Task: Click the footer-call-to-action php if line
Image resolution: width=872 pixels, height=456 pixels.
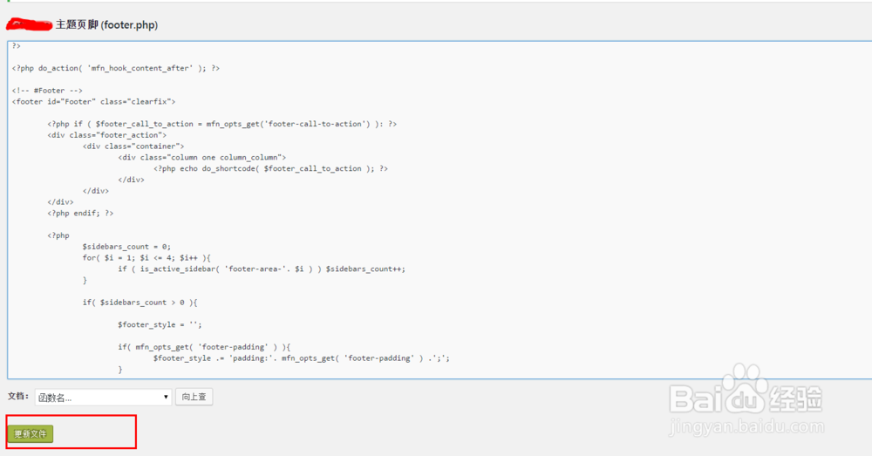Action: pyautogui.click(x=221, y=124)
